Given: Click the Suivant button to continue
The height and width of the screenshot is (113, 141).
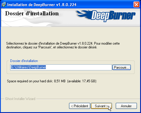Looking at the screenshot, I should [101, 106].
